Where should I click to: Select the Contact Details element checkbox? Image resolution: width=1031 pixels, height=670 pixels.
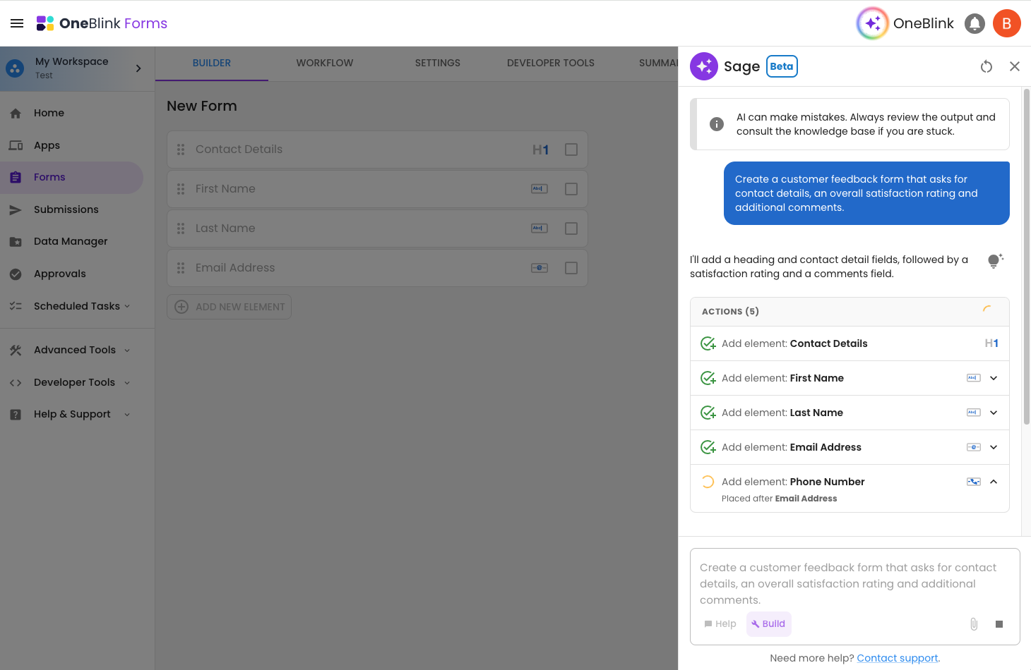tap(571, 150)
